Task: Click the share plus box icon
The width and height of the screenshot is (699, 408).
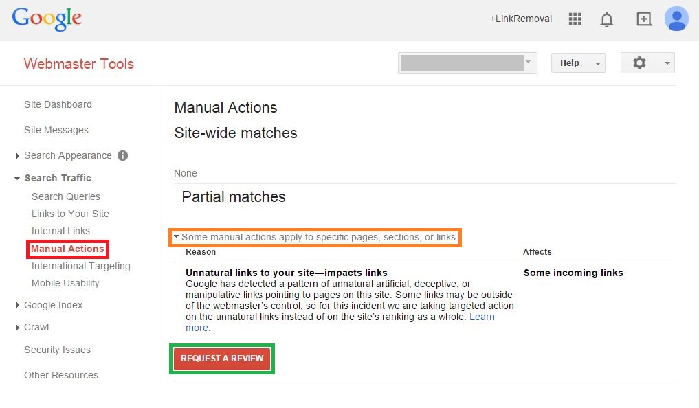Action: (x=643, y=19)
